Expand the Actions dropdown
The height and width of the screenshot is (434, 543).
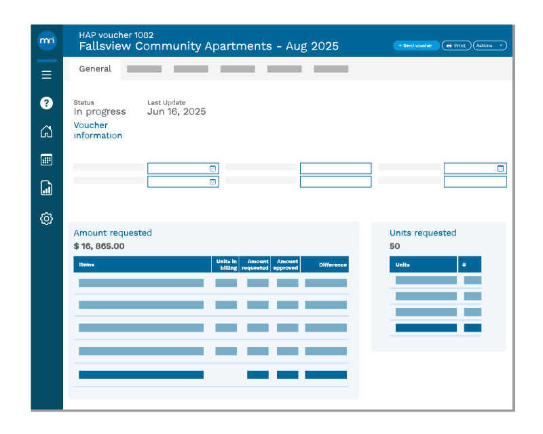click(490, 45)
